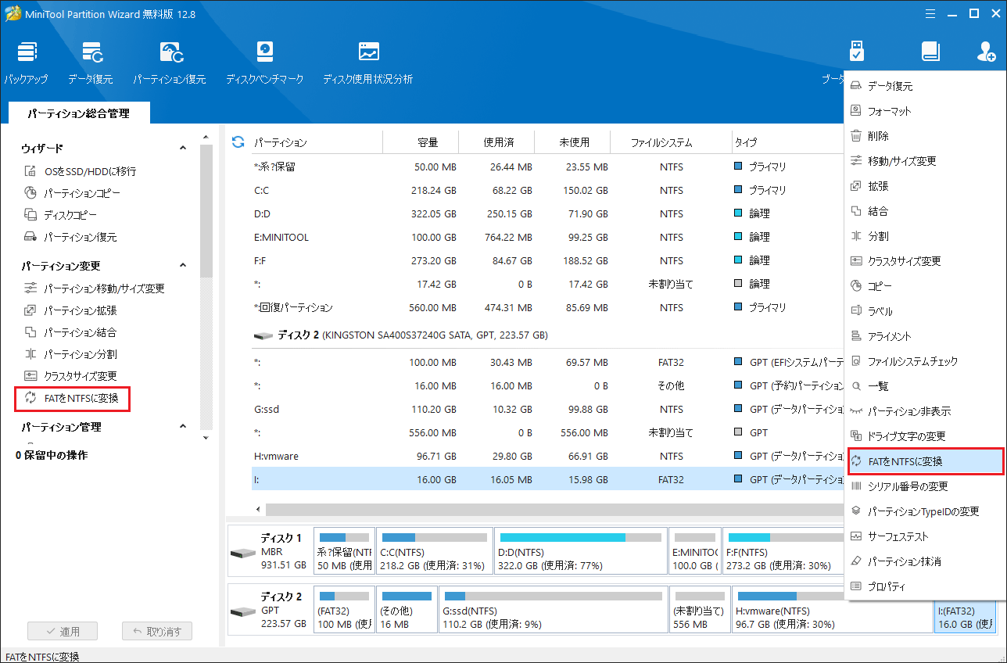This screenshot has width=1007, height=663.
Task: Sort by ファイルシステム column header
Action: pos(661,142)
